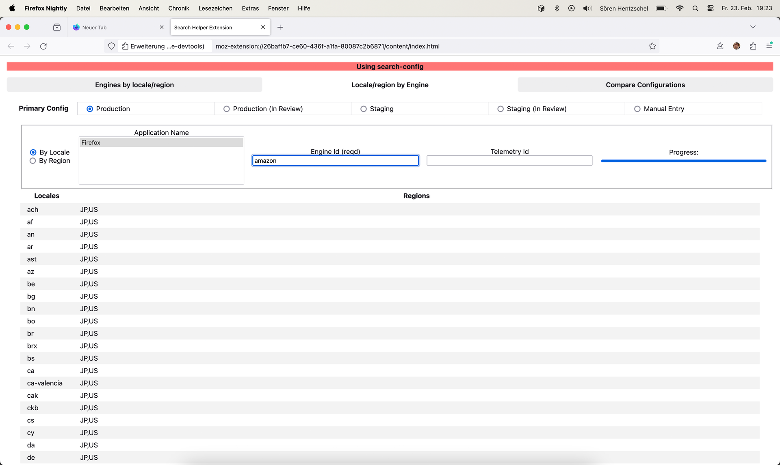
Task: Click the reload page icon
Action: pyautogui.click(x=43, y=46)
